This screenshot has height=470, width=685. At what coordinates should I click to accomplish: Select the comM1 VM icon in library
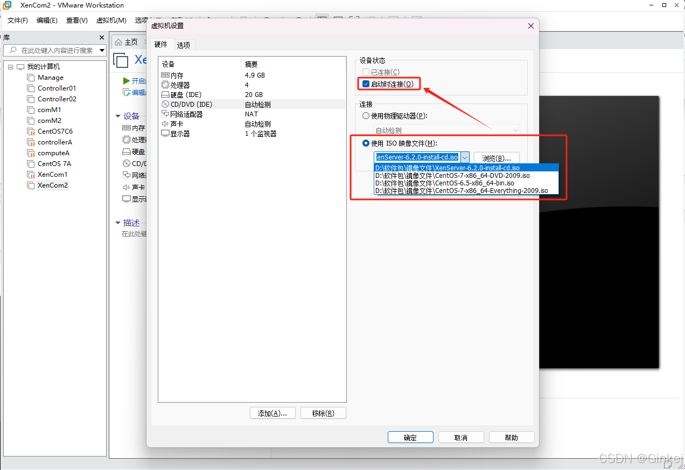click(31, 110)
